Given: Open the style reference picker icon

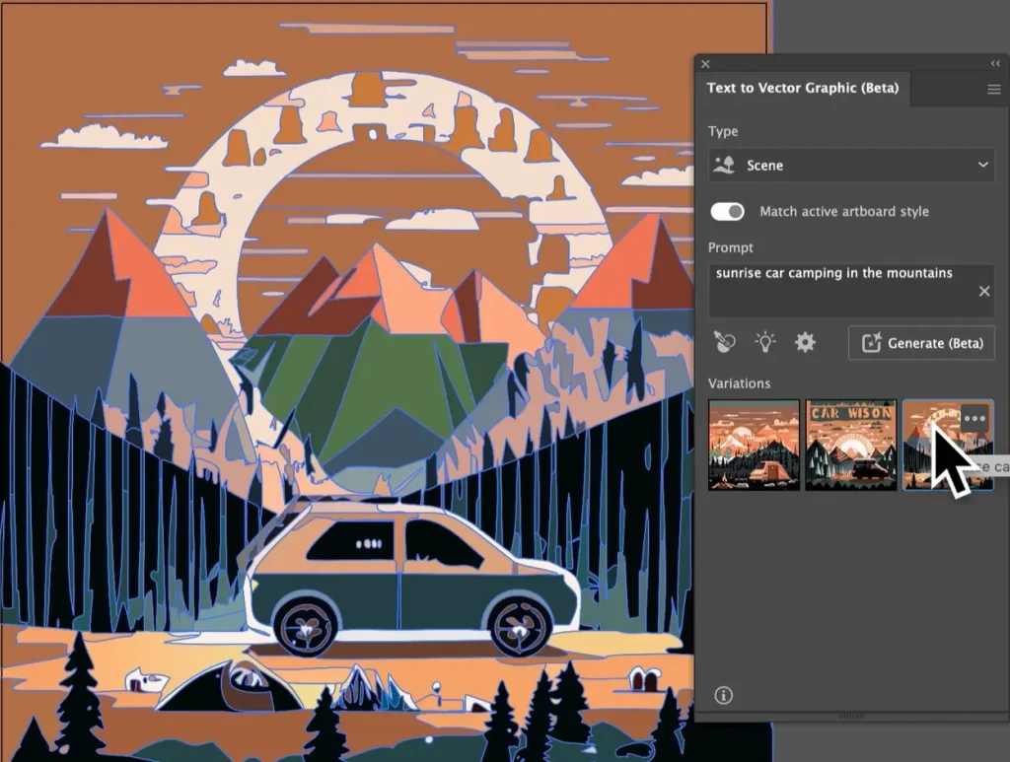Looking at the screenshot, I should click(x=725, y=343).
